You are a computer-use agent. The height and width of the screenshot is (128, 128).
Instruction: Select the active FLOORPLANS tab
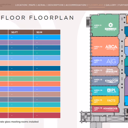[96, 5]
